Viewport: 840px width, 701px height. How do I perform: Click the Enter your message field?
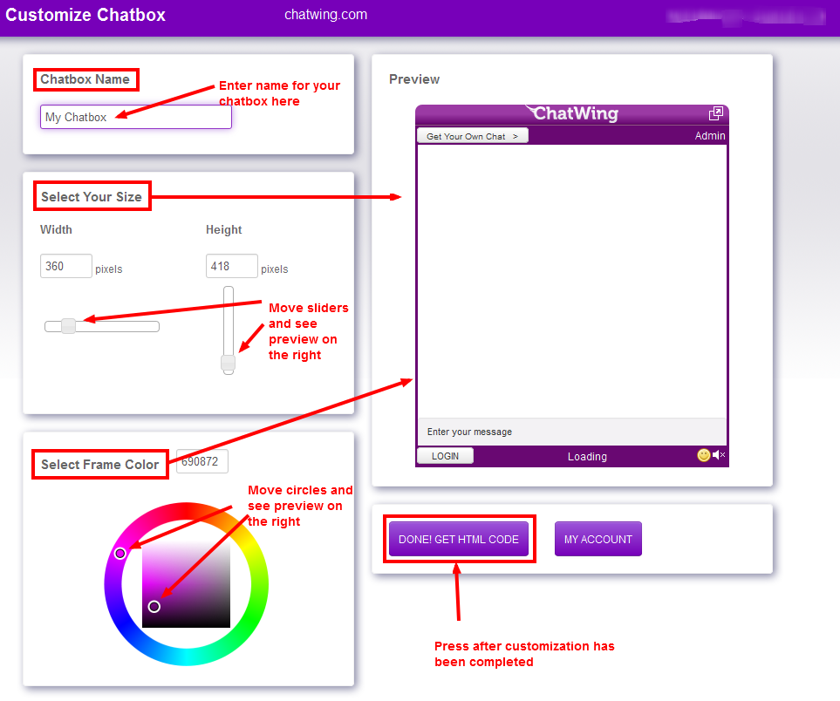pyautogui.click(x=571, y=432)
